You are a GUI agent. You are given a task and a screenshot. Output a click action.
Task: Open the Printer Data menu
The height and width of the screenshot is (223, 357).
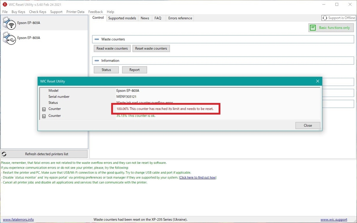75,12
